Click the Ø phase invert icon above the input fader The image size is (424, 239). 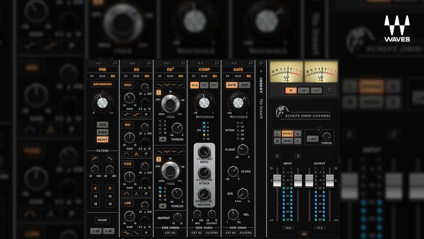point(277,156)
